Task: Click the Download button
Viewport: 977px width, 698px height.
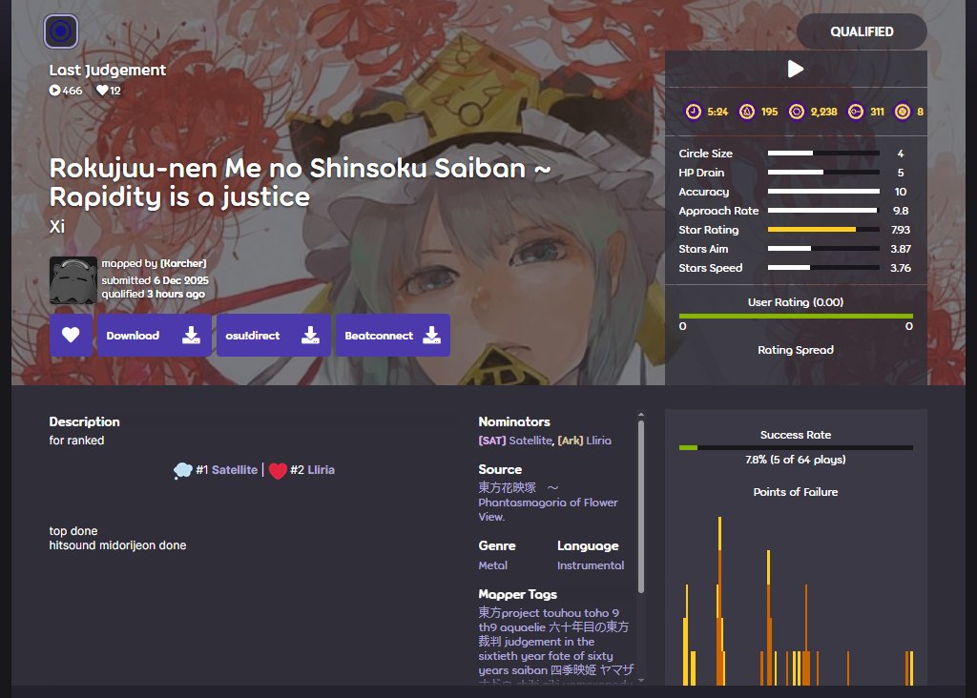Action: click(x=154, y=335)
